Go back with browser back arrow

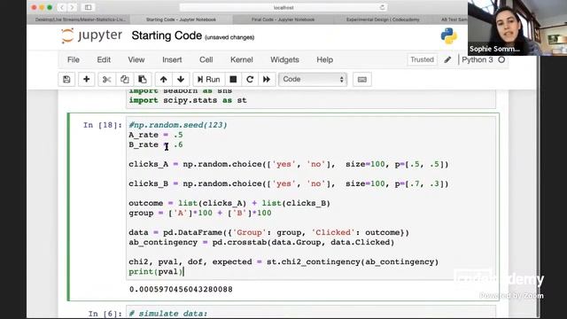[62, 7]
